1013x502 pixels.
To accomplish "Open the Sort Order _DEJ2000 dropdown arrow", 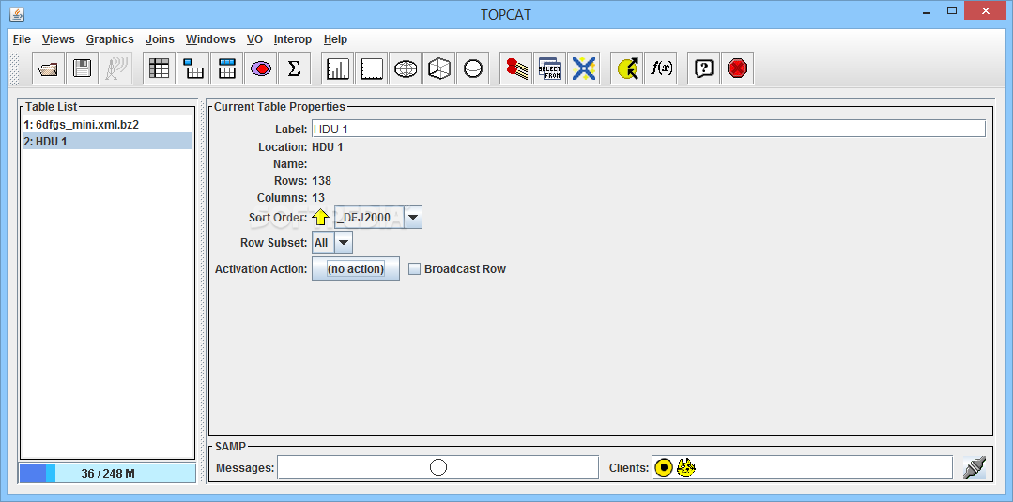I will [x=413, y=218].
